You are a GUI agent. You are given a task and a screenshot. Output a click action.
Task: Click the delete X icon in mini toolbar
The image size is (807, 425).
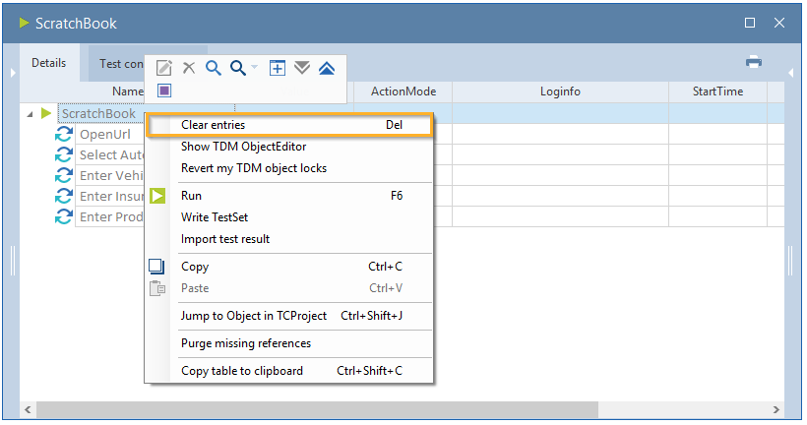188,68
